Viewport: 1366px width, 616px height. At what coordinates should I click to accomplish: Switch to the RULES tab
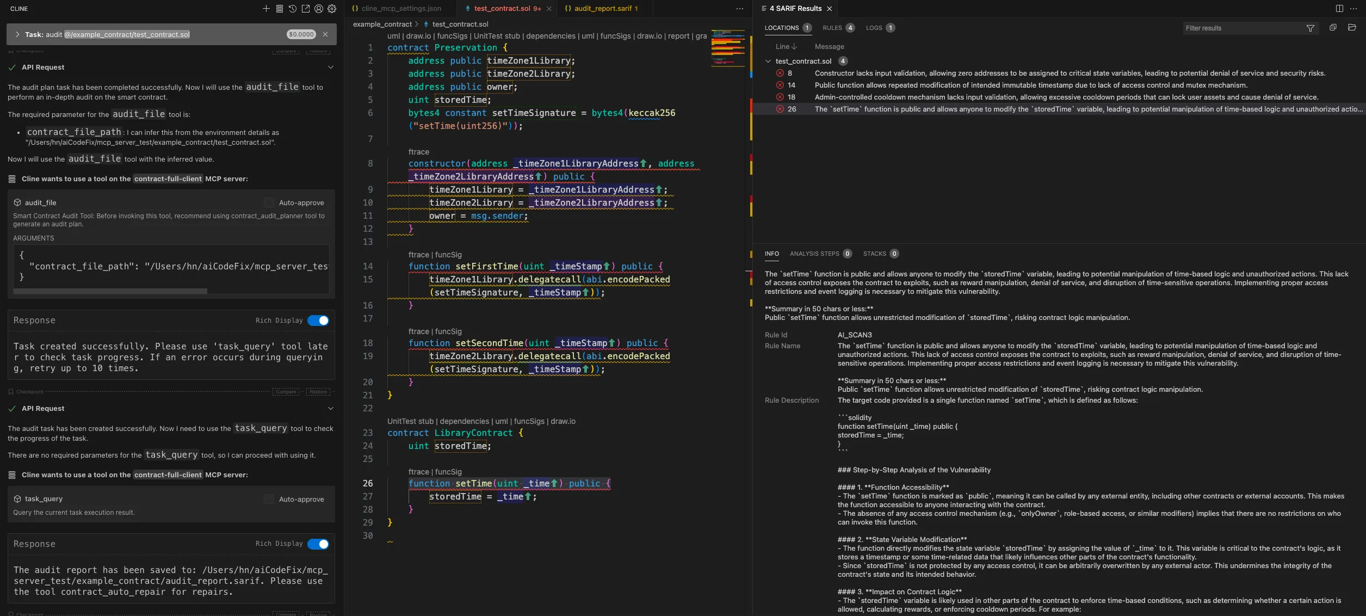[832, 28]
